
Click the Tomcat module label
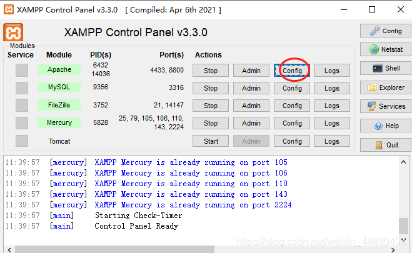59,141
